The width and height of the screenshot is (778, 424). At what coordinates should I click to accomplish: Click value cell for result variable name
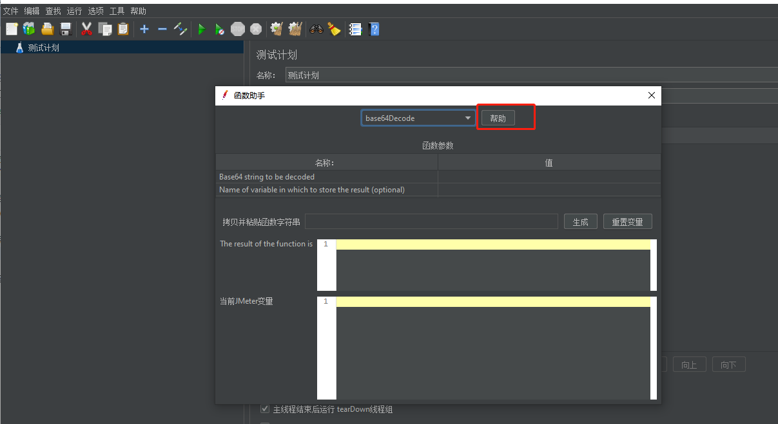tap(549, 190)
